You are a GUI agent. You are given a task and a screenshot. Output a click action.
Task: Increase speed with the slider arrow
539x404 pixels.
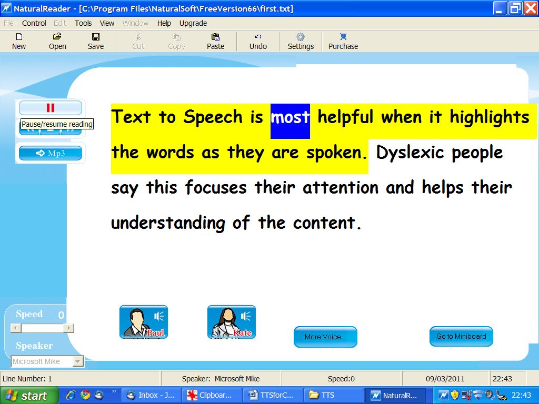pos(69,328)
